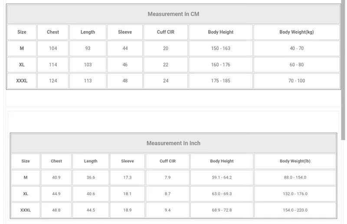Click the Body Height header in the inch table

(x=222, y=161)
